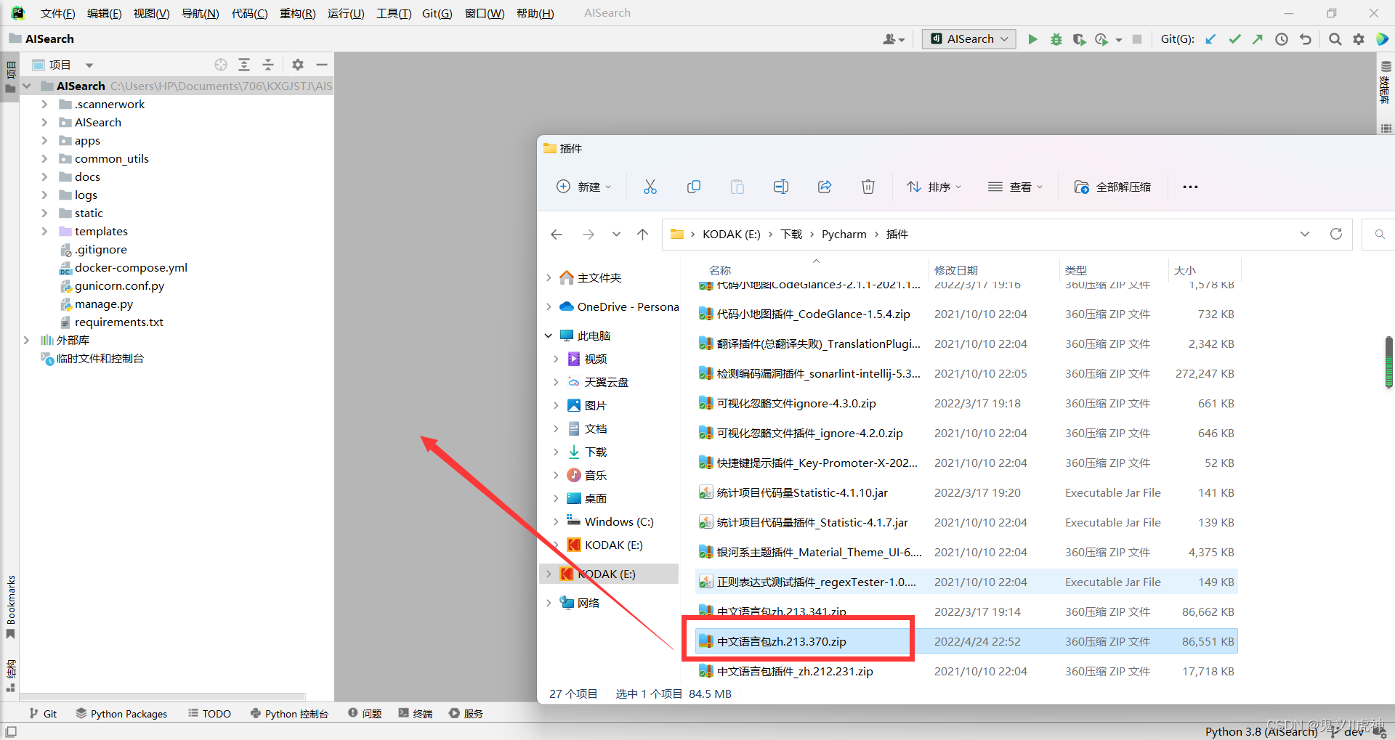Image resolution: width=1395 pixels, height=740 pixels.
Task: Delete the selected file in Explorer
Action: click(x=868, y=187)
